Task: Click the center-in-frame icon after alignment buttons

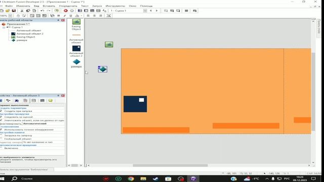Action: [109, 16]
